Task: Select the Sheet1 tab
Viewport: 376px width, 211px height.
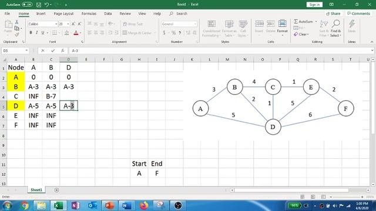Action: 36,190
